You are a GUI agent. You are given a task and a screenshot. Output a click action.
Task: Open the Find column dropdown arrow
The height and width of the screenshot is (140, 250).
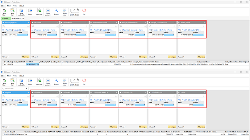tap(26, 88)
